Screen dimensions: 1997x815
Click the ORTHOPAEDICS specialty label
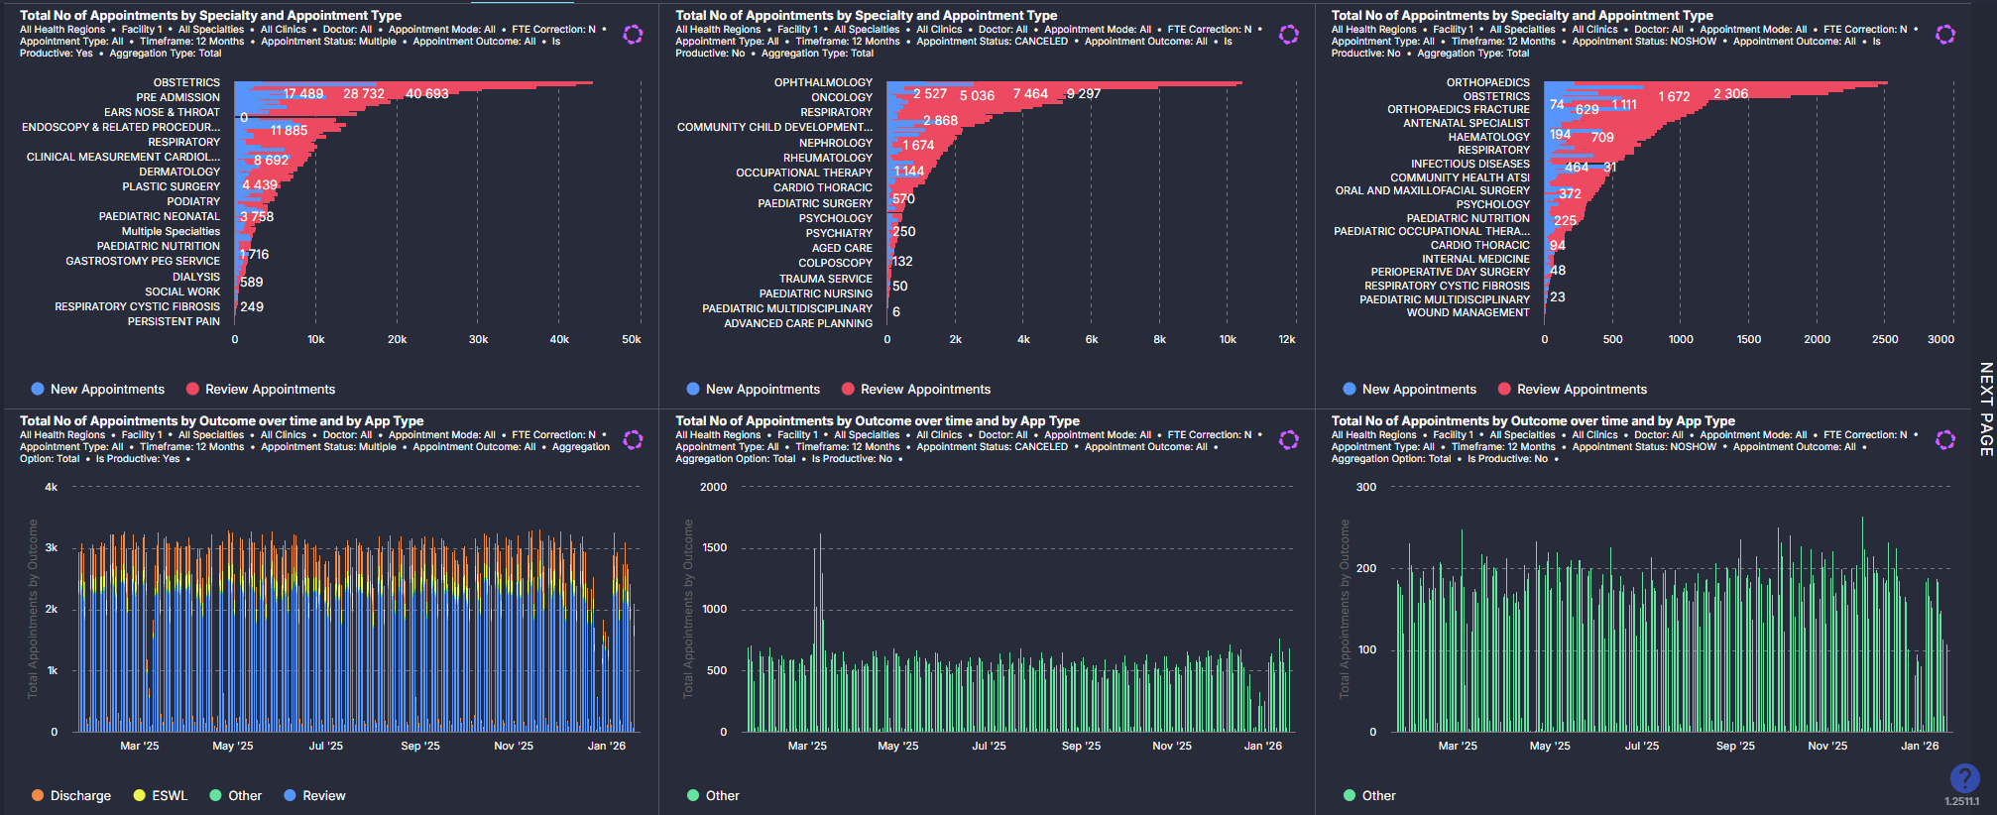point(1487,82)
